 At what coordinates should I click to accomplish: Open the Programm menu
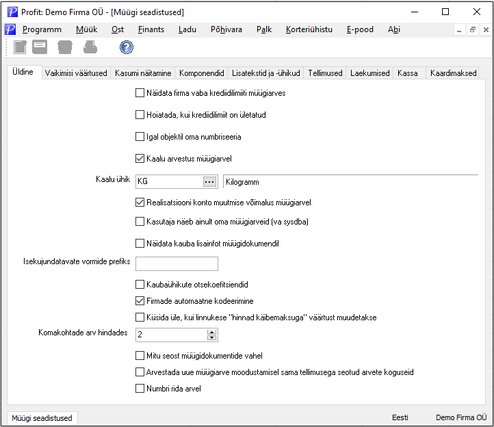tap(42, 29)
